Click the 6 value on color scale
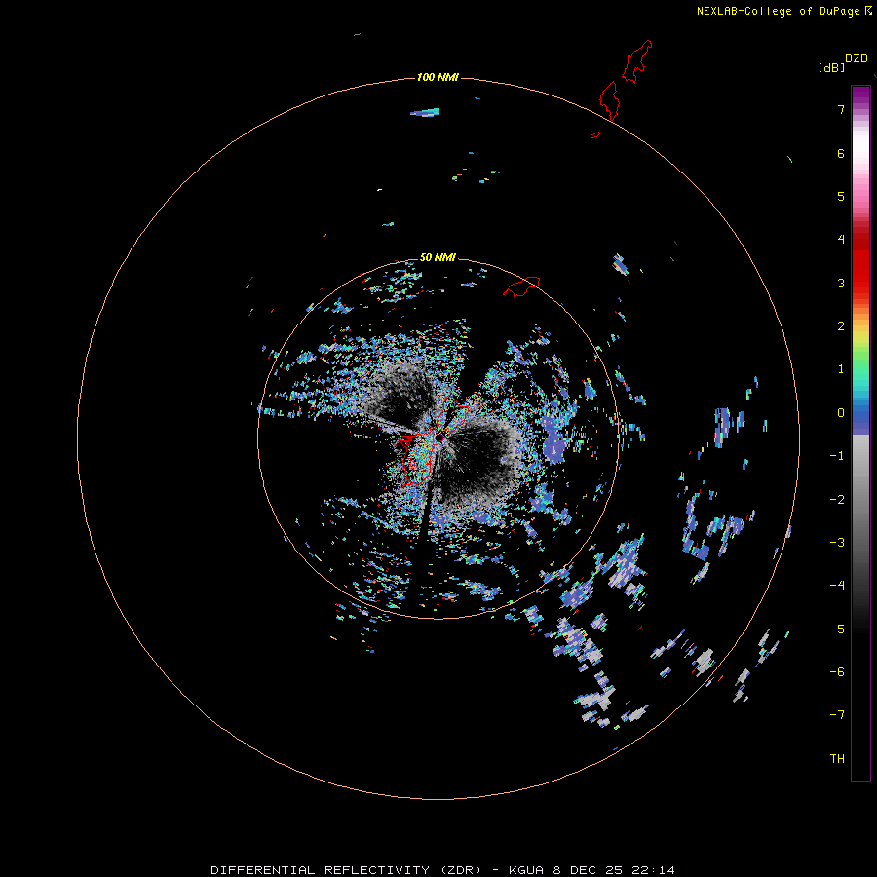 841,153
